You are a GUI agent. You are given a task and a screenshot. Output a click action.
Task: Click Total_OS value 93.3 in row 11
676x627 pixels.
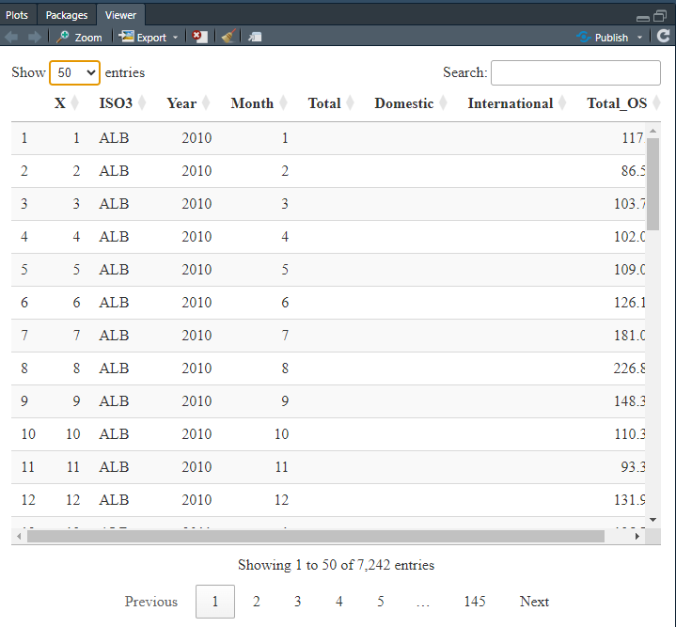click(x=633, y=467)
